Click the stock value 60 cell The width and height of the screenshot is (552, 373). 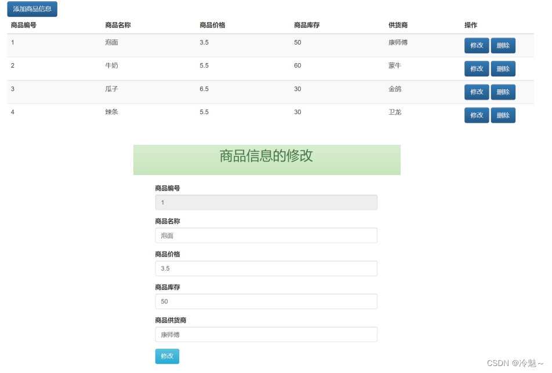[x=297, y=65]
